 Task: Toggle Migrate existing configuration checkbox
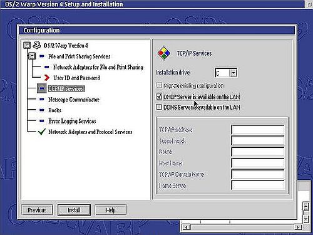click(x=159, y=85)
